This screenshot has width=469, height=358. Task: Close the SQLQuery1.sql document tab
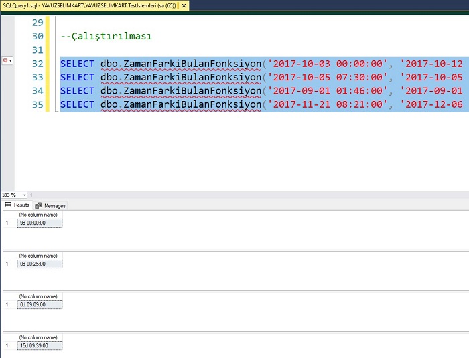coord(184,5)
